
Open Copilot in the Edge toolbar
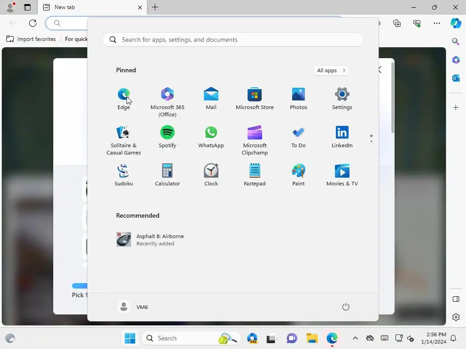point(456,23)
